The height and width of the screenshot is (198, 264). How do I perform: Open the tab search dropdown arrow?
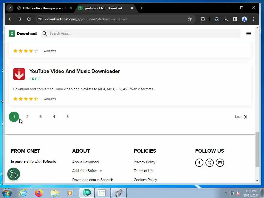10,8
